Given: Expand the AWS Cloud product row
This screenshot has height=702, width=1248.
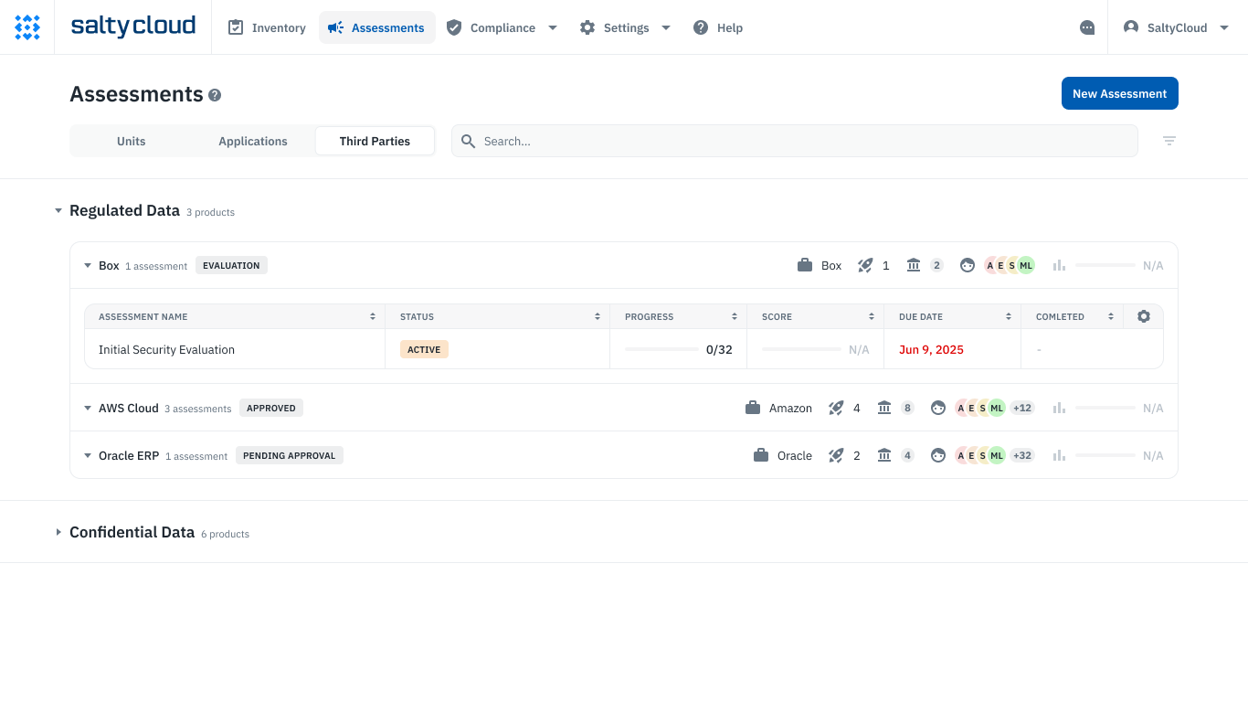Looking at the screenshot, I should [x=88, y=409].
